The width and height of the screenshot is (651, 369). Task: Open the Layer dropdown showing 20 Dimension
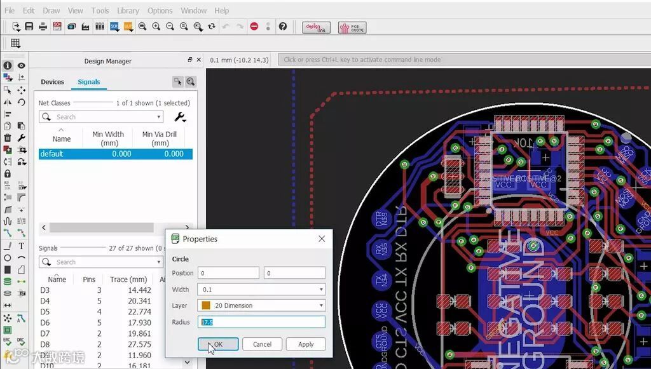coord(261,305)
